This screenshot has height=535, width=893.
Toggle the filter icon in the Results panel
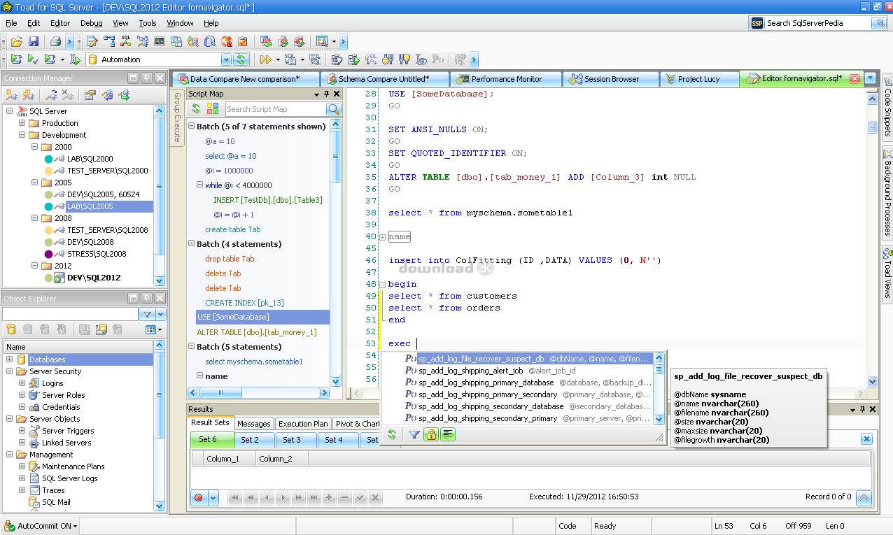pyautogui.click(x=414, y=434)
